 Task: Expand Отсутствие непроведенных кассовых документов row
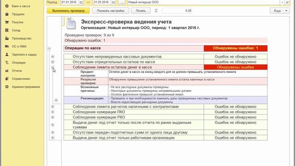(x=53, y=56)
